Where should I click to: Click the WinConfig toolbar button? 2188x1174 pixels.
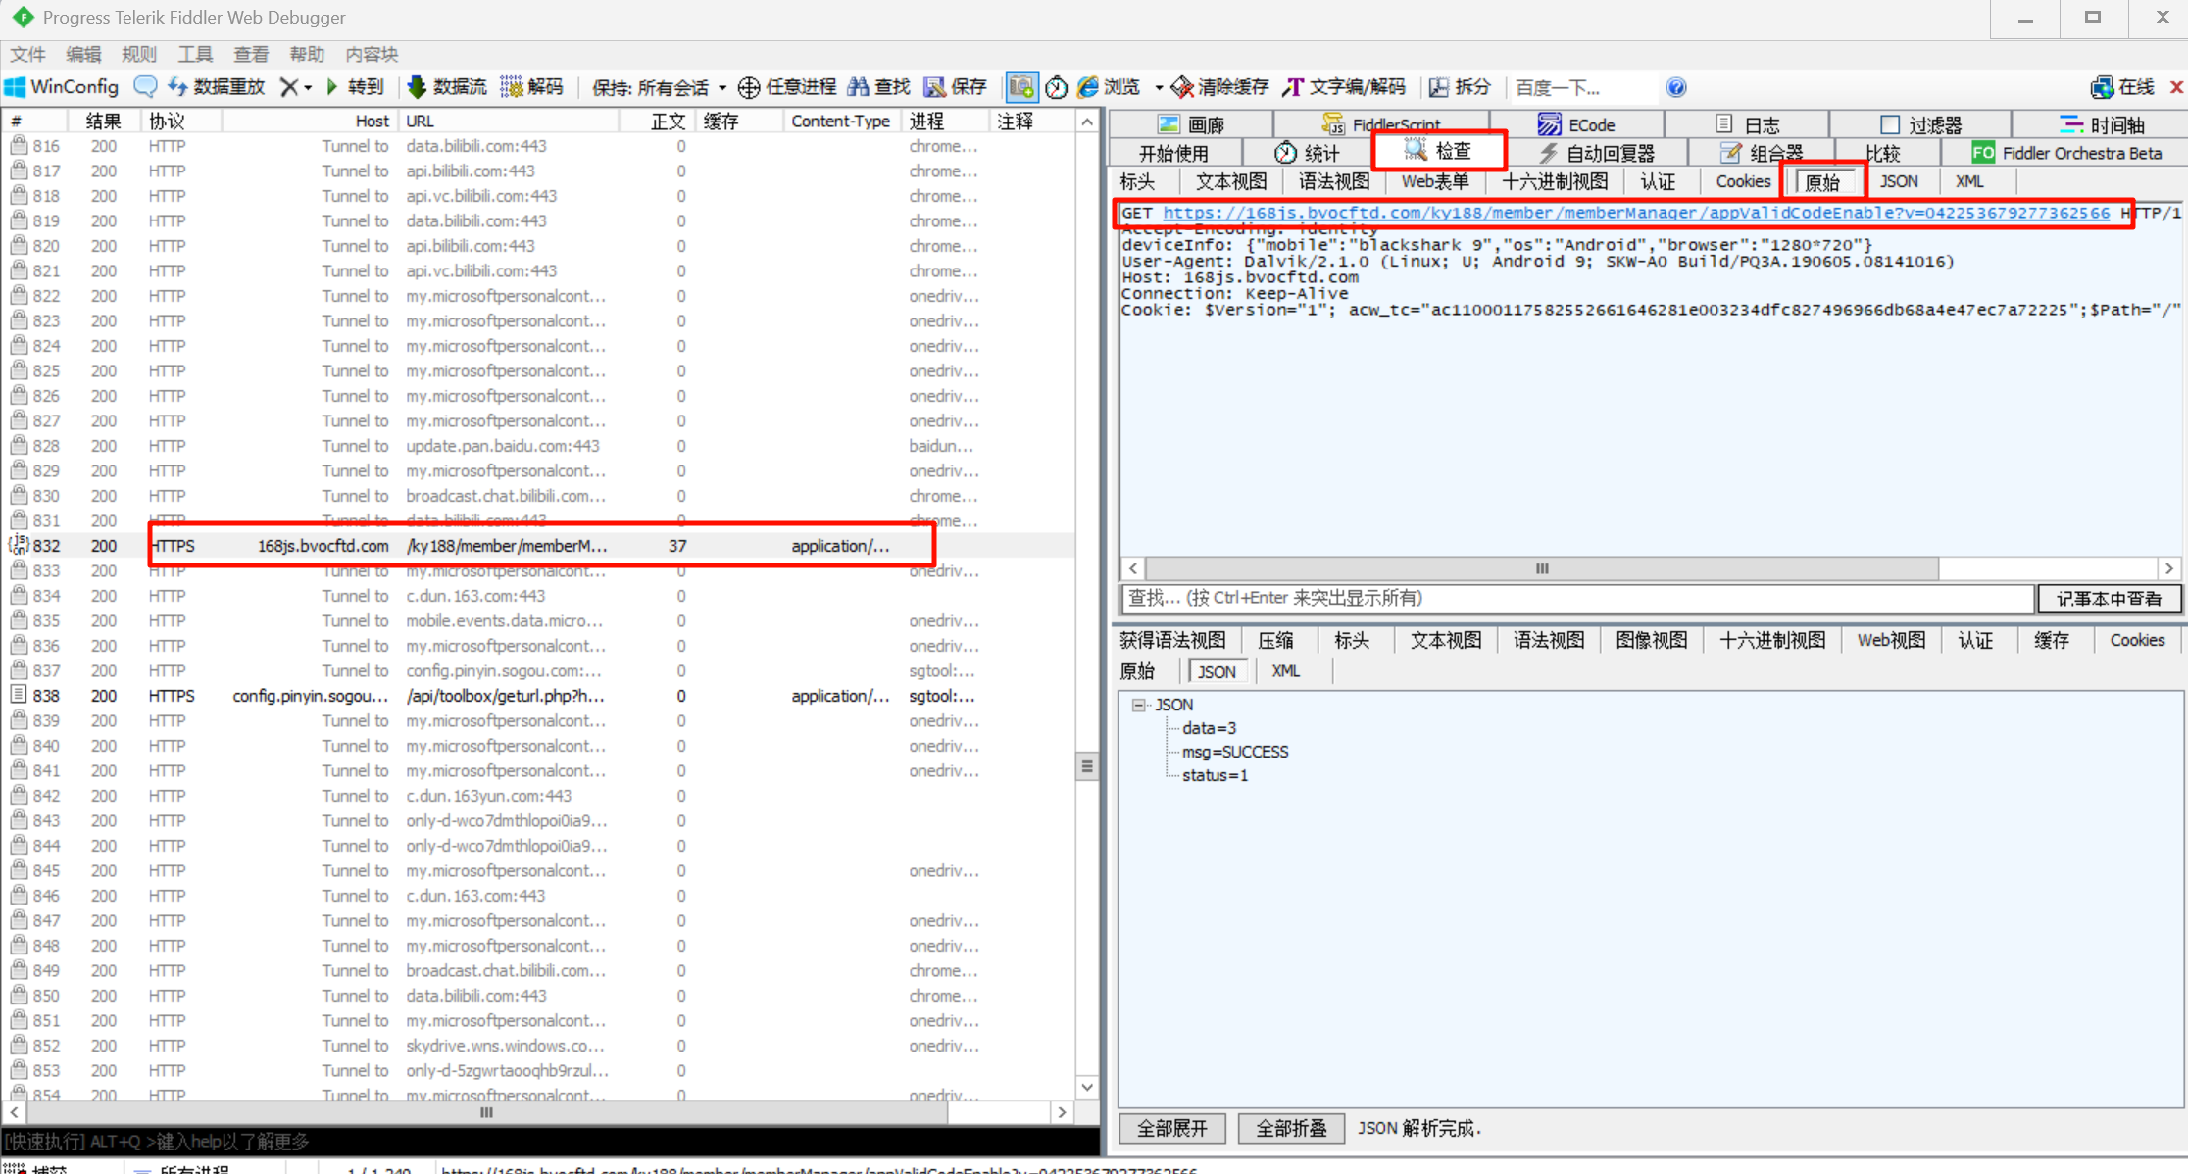[x=62, y=87]
